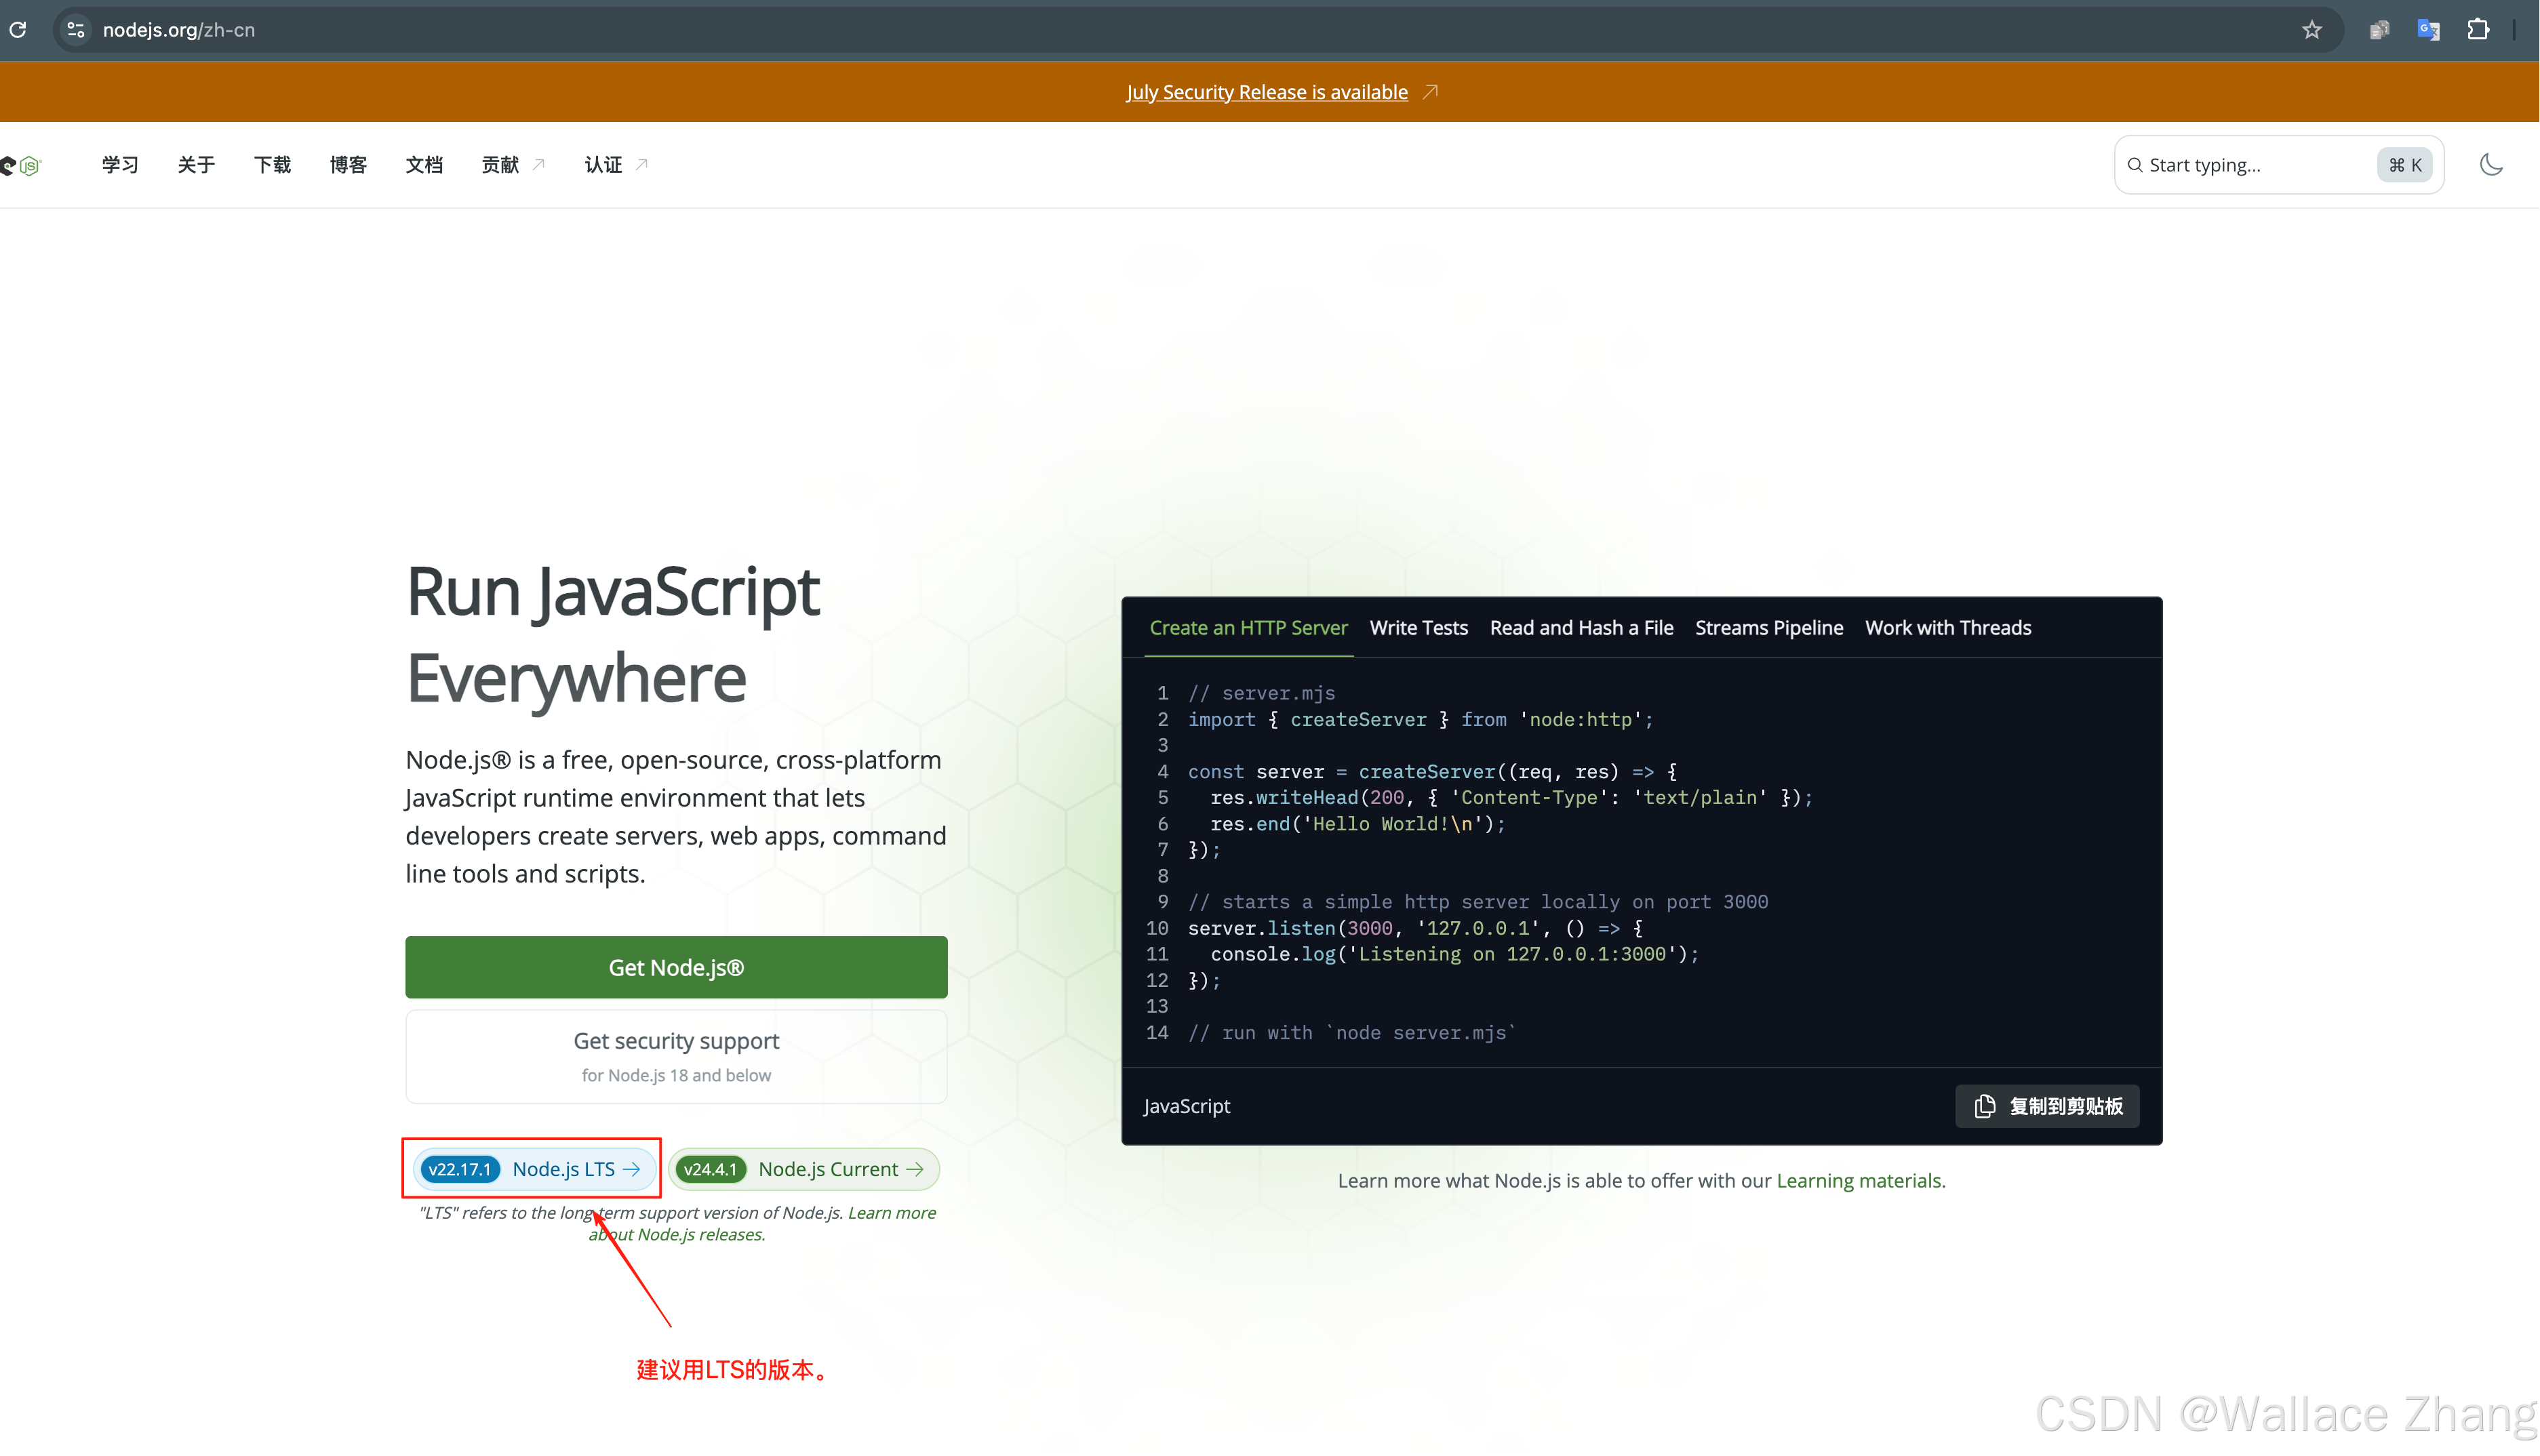Select the Create an HTTP Server tab

click(x=1248, y=628)
